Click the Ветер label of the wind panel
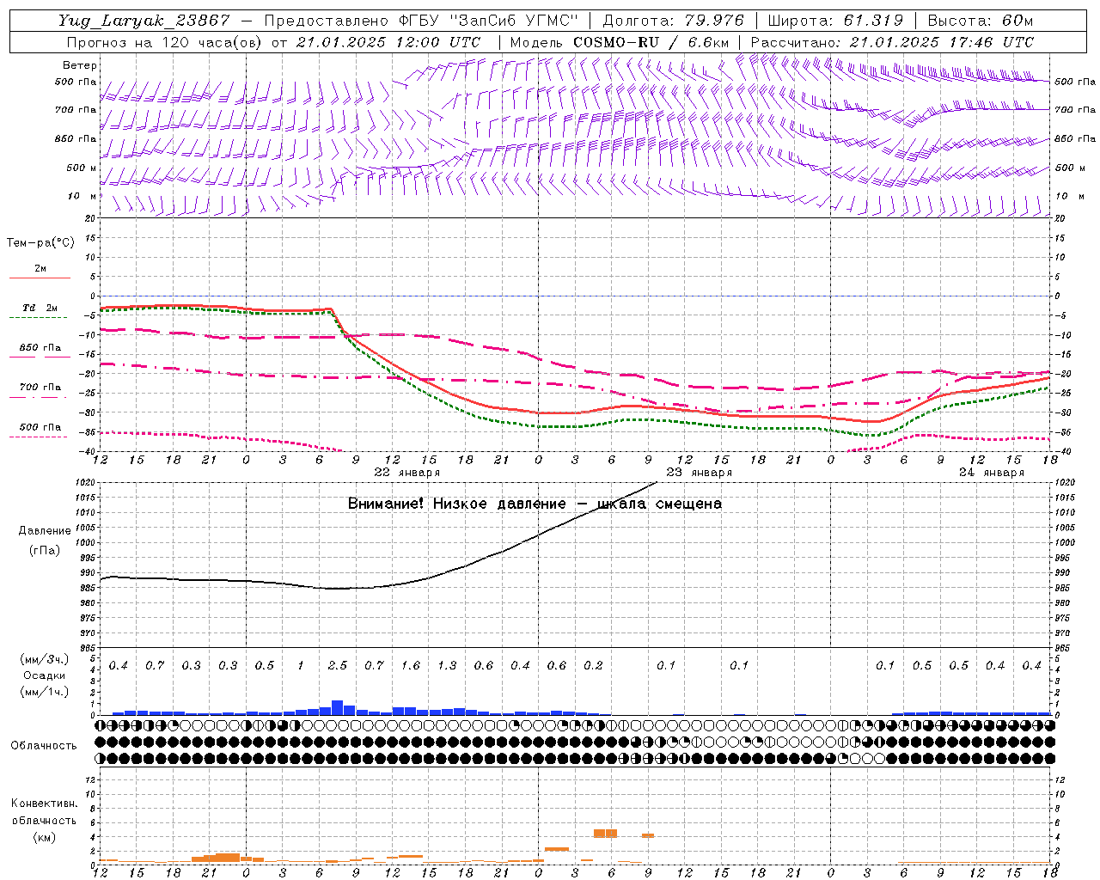This screenshot has width=1100, height=880. point(80,65)
